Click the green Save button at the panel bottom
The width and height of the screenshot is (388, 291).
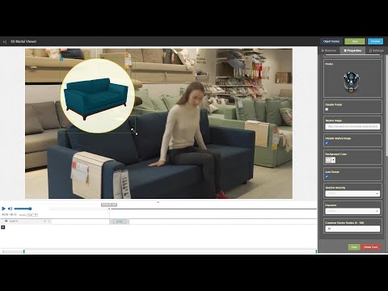(354, 247)
